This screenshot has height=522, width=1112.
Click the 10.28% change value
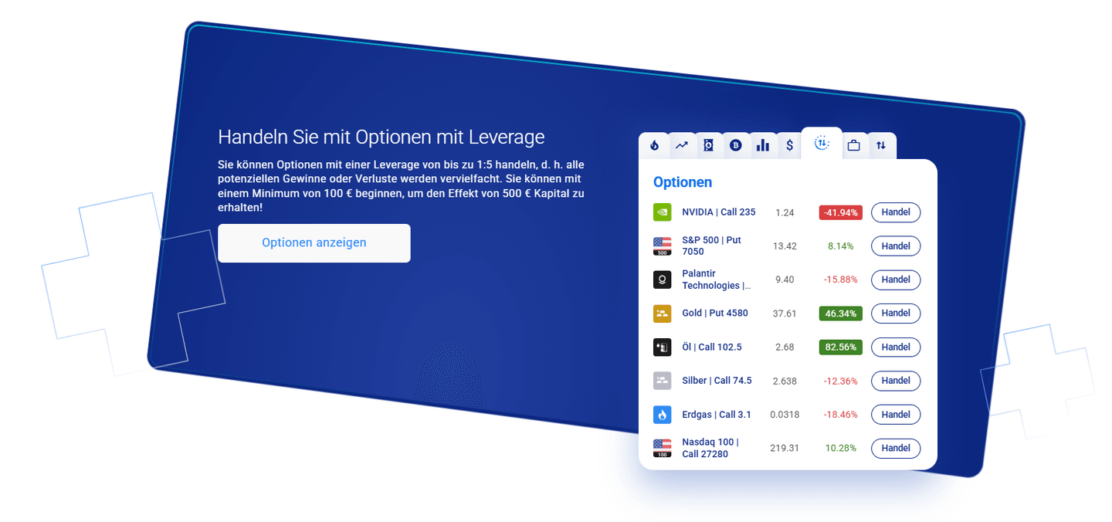point(841,448)
